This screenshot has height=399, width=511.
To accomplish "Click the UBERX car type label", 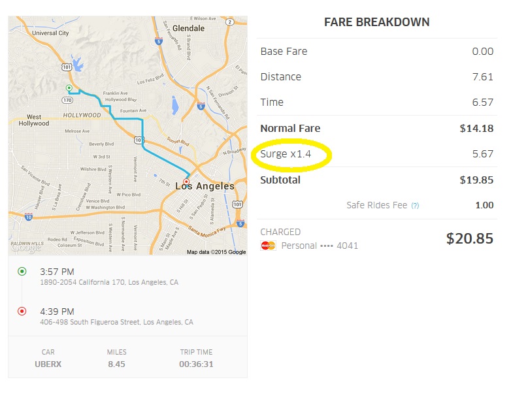I will [48, 364].
